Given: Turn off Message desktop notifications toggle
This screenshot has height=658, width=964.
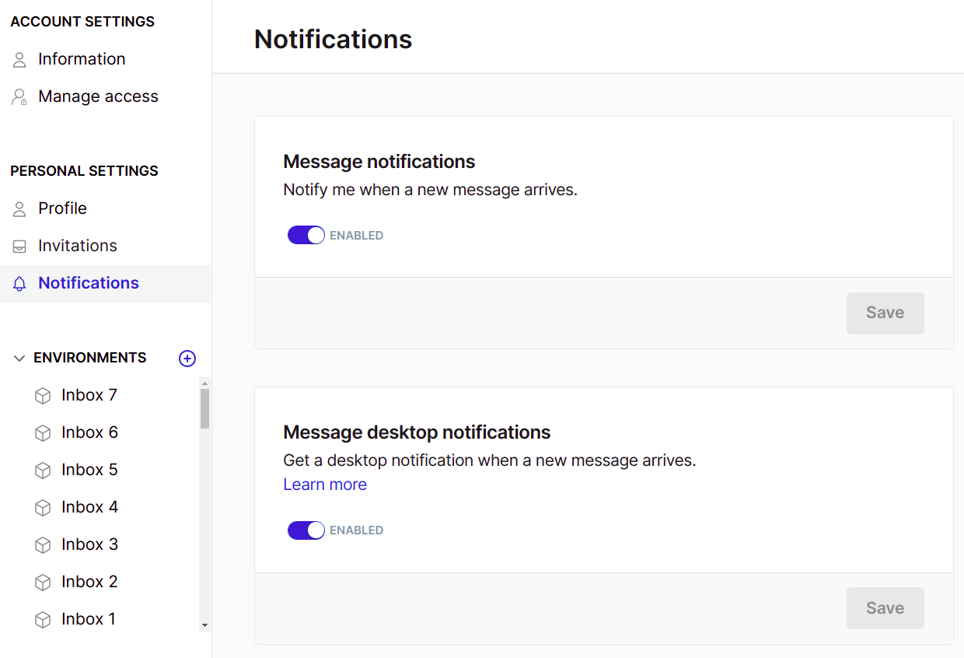Looking at the screenshot, I should tap(306, 530).
